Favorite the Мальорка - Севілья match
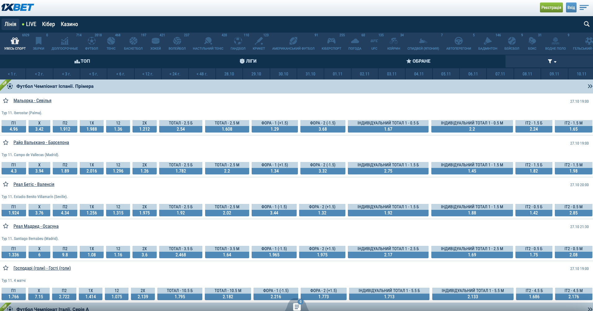Image resolution: width=593 pixels, height=311 pixels. pyautogui.click(x=6, y=101)
